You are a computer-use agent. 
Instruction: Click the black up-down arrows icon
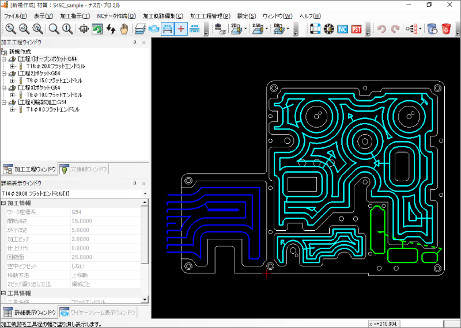[x=111, y=29]
